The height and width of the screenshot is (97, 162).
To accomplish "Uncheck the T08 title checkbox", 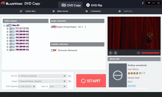I will [11, 50].
